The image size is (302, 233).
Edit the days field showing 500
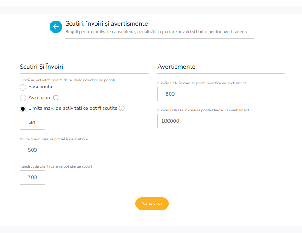(32, 150)
